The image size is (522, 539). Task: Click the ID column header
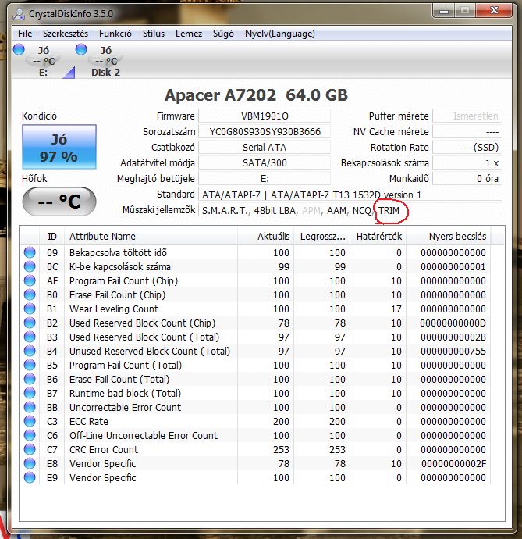pyautogui.click(x=51, y=237)
